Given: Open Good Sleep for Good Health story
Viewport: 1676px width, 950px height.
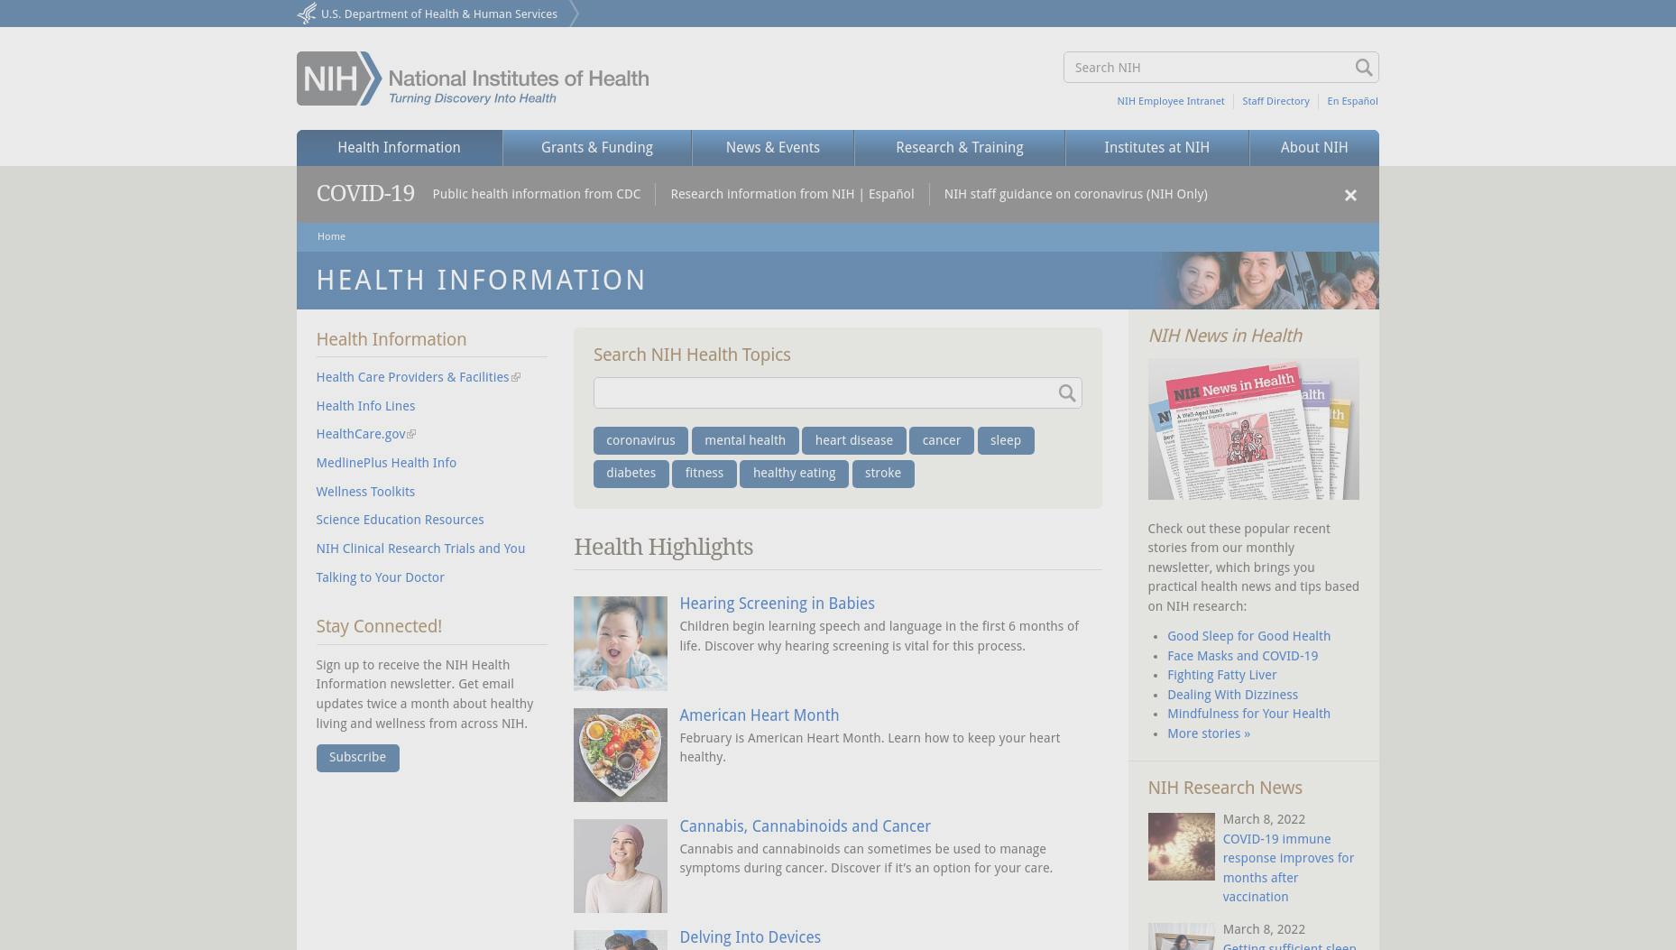Looking at the screenshot, I should pyautogui.click(x=1248, y=636).
